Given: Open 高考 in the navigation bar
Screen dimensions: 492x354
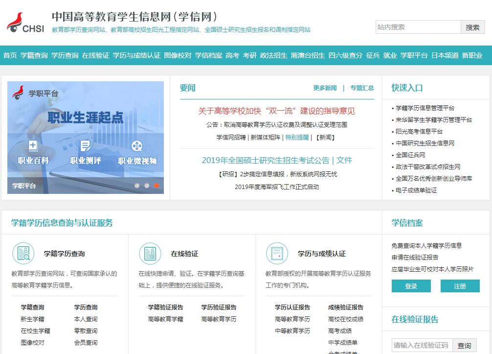Looking at the screenshot, I should pos(232,56).
